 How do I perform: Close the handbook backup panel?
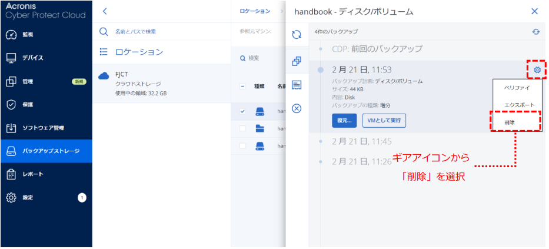[x=534, y=11]
